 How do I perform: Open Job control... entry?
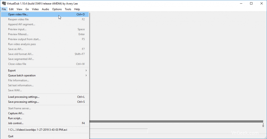point(45,123)
